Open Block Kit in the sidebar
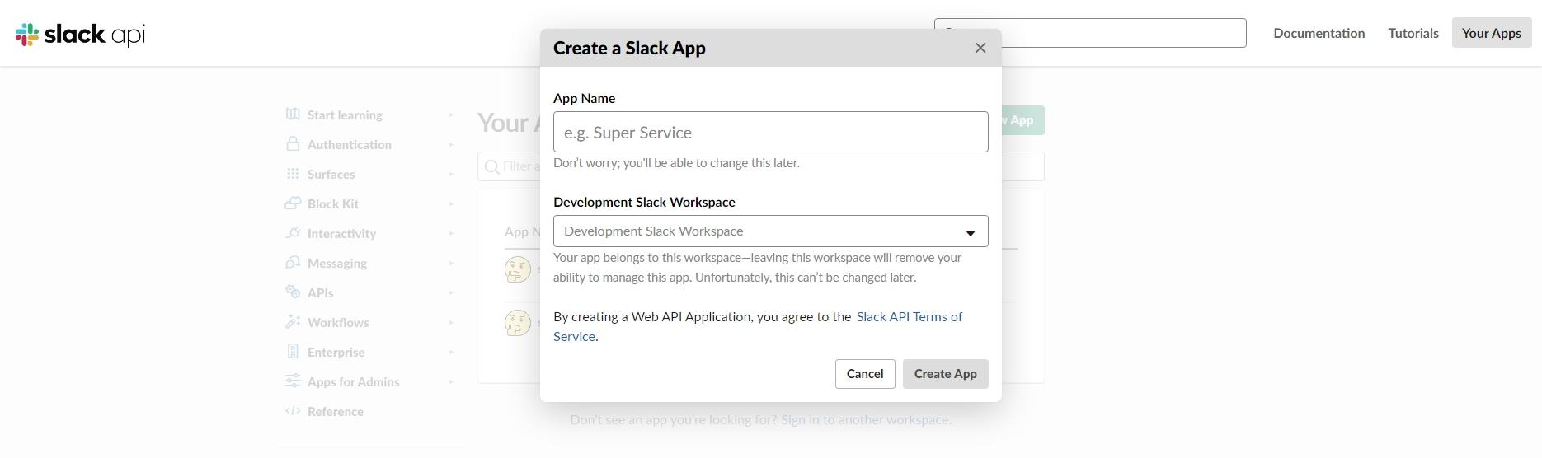 tap(333, 204)
